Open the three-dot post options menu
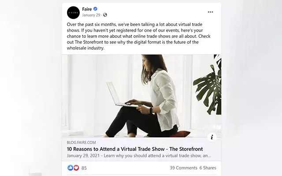The height and width of the screenshot is (176, 282). point(210,12)
